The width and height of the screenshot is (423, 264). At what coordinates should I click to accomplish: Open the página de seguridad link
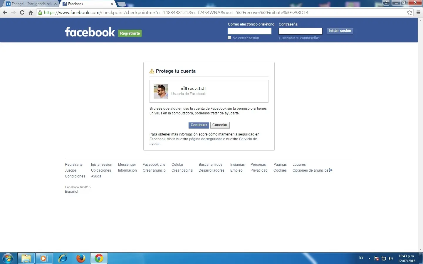pyautogui.click(x=206, y=139)
